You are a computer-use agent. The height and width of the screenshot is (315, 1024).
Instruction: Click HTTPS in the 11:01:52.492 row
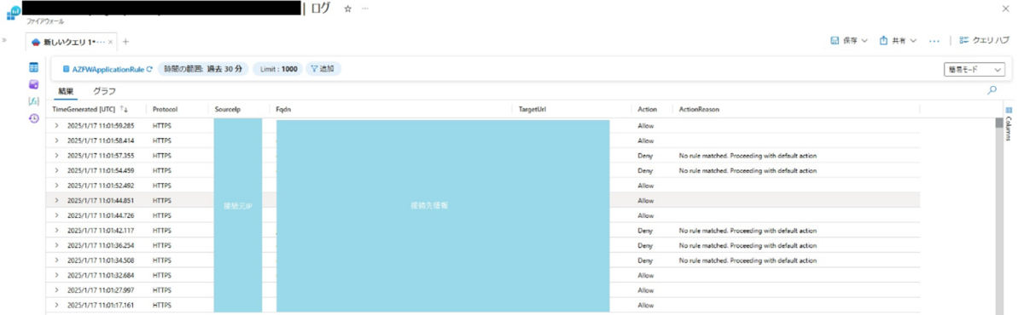pyautogui.click(x=162, y=186)
